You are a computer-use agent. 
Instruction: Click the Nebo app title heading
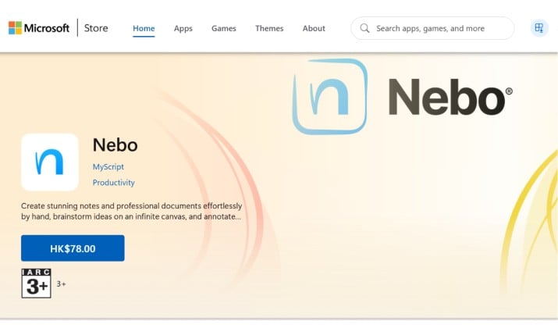(x=115, y=145)
